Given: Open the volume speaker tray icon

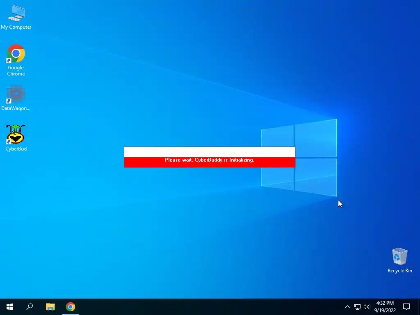Looking at the screenshot, I should [367, 307].
